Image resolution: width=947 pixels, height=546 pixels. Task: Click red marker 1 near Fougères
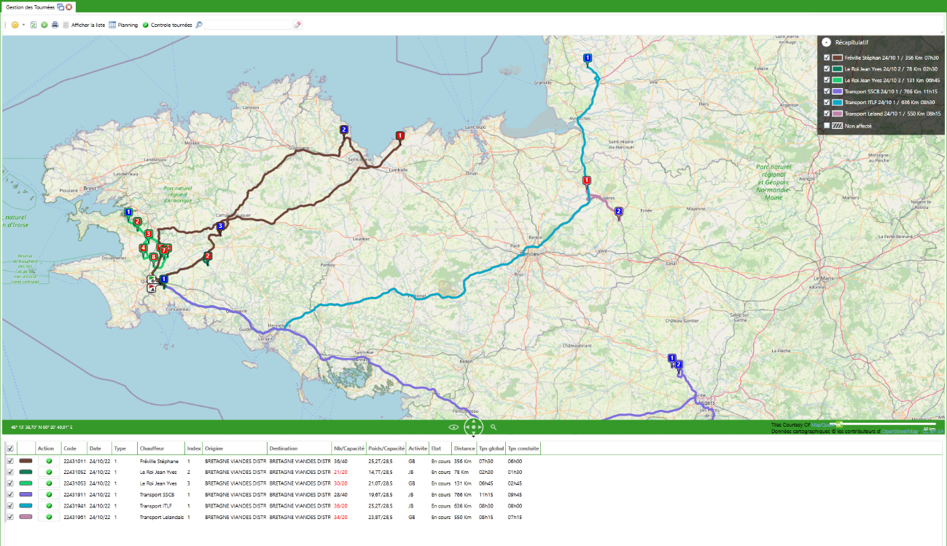point(587,182)
